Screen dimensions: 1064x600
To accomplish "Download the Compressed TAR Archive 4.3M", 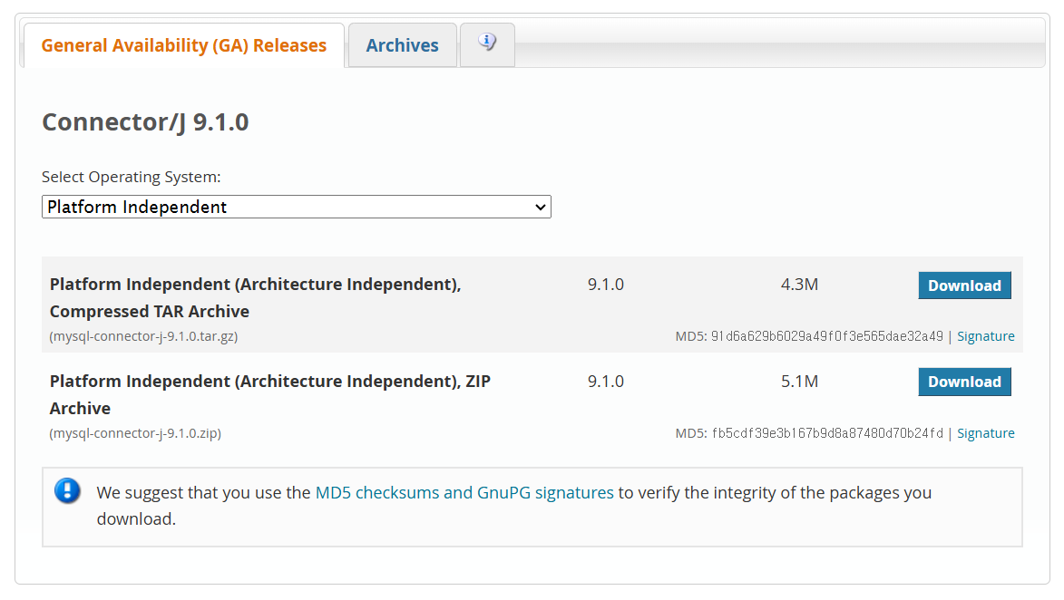I will [x=964, y=285].
